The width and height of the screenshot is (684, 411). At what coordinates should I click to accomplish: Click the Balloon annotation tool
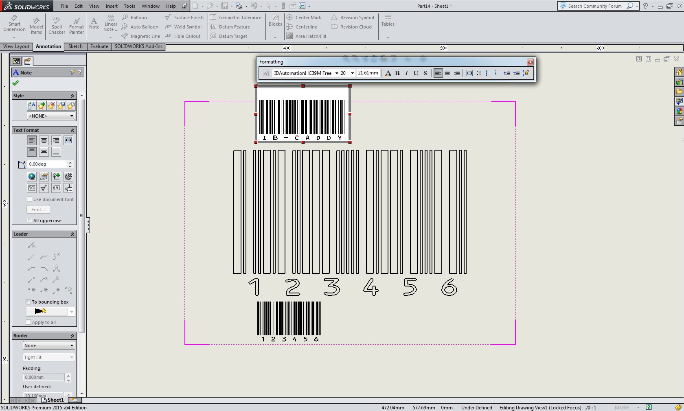tap(135, 17)
